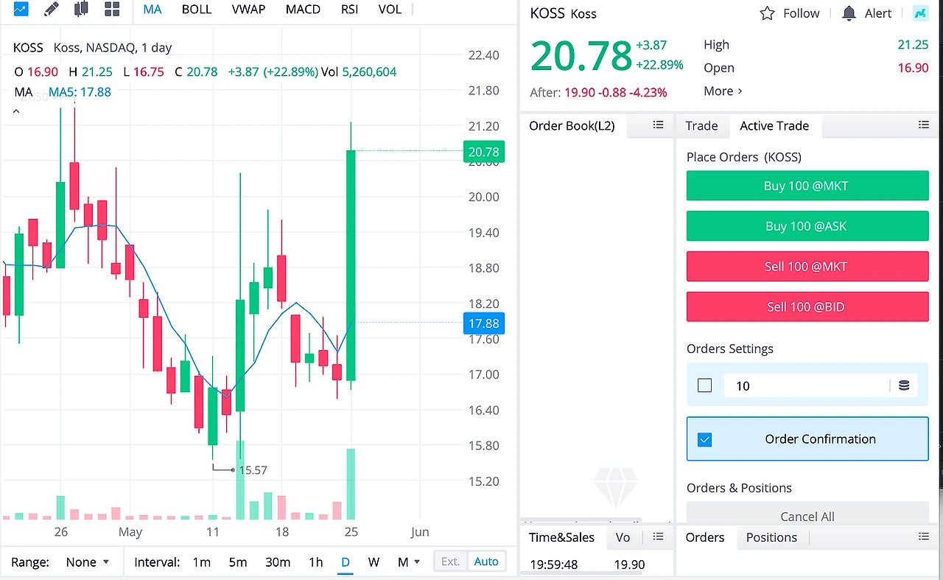Open the Orders panel menu icon

click(924, 537)
